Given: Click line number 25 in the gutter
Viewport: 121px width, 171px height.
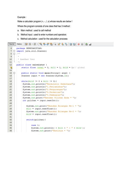Looking at the screenshot, I should (x=10, y=101).
